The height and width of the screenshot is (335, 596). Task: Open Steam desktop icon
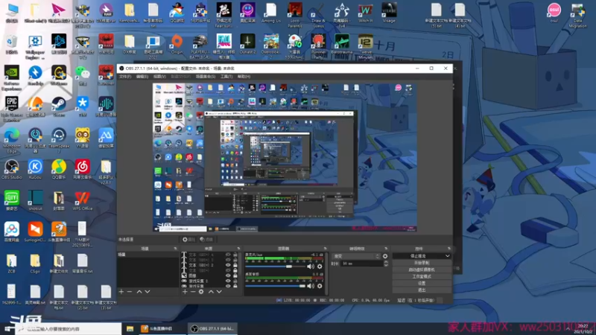[59, 106]
